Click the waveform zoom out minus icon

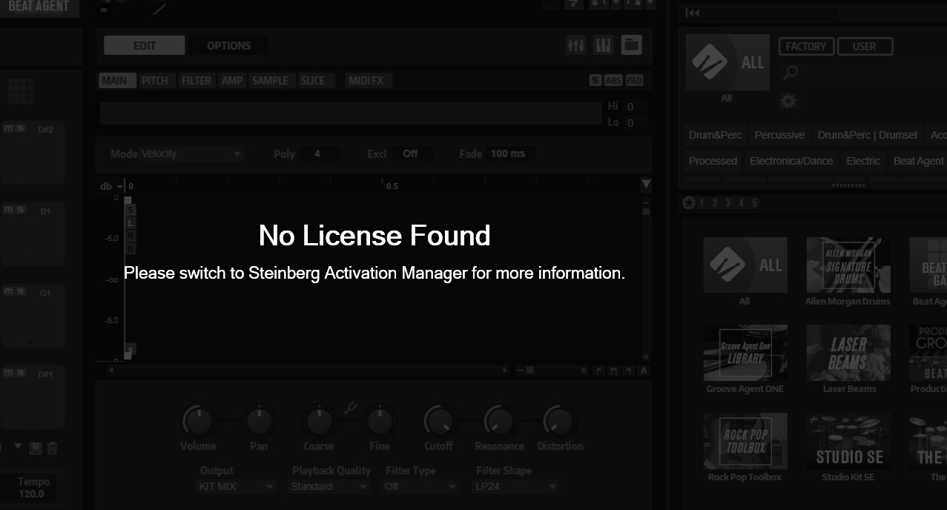[x=521, y=370]
